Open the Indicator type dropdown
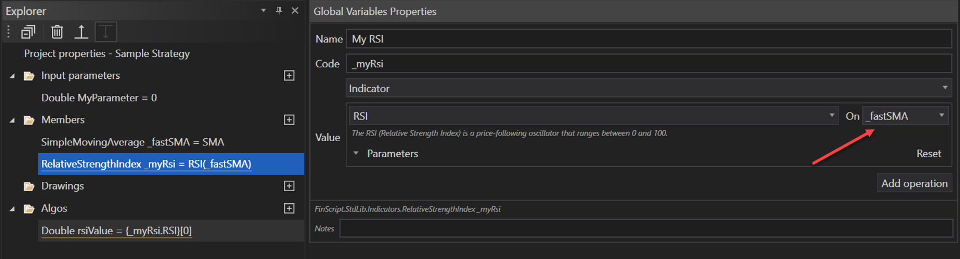The width and height of the screenshot is (960, 259). click(945, 88)
